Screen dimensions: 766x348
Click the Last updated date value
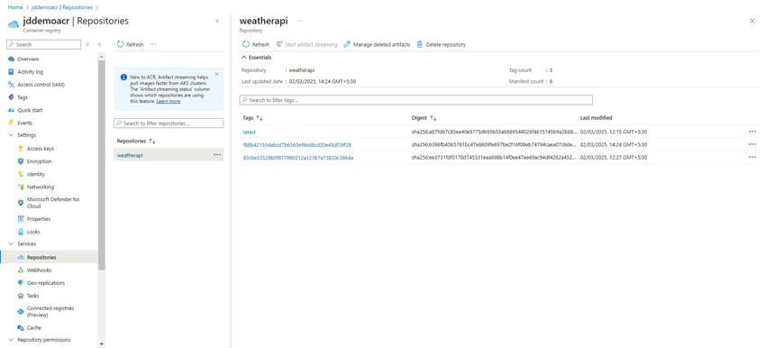tap(323, 82)
